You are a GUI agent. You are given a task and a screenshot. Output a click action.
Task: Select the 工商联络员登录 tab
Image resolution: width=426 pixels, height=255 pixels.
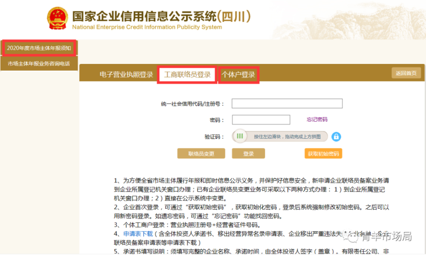[187, 75]
